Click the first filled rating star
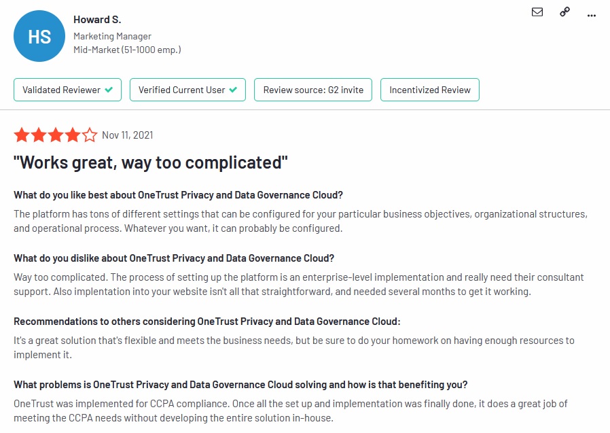The width and height of the screenshot is (610, 433). point(22,135)
